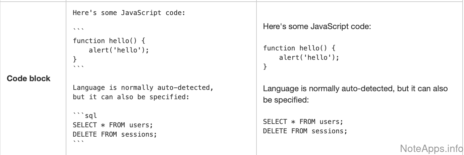Click rendered 'Here's some JavaScript code:' paragraph

pyautogui.click(x=317, y=26)
